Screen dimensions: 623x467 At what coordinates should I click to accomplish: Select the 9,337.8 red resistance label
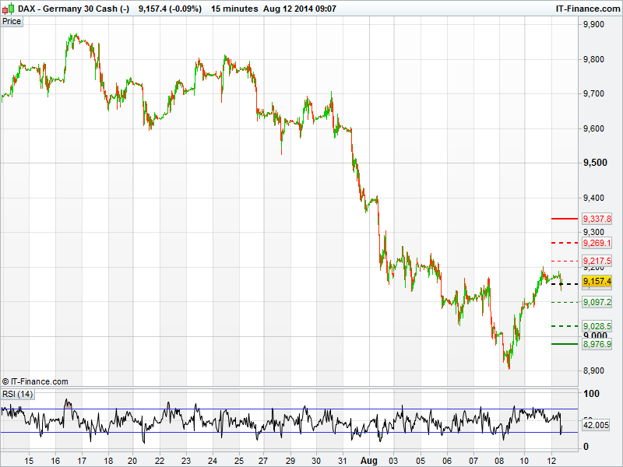[x=597, y=219]
